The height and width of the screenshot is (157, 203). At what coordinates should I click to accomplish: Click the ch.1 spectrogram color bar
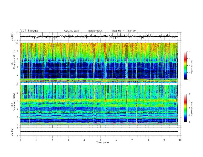coord(186,66)
